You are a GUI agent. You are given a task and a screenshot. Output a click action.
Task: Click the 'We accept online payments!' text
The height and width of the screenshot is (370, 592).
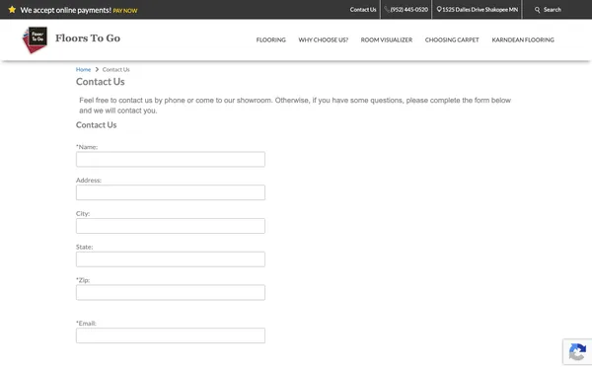click(x=66, y=10)
